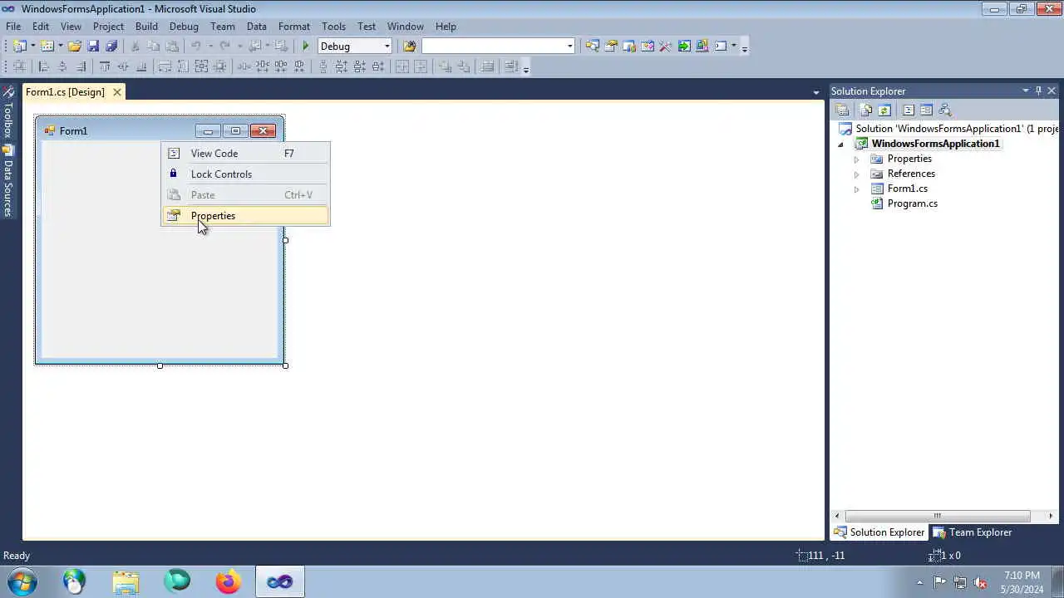Open the Solution Explorer window position dropdown
Viewport: 1064px width, 598px height.
click(x=1026, y=91)
